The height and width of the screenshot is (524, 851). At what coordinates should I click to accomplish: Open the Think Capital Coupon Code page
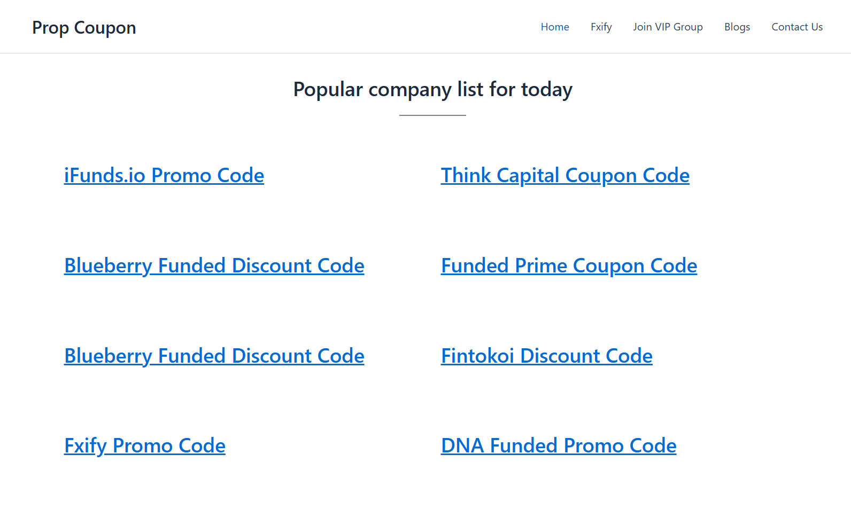point(564,175)
